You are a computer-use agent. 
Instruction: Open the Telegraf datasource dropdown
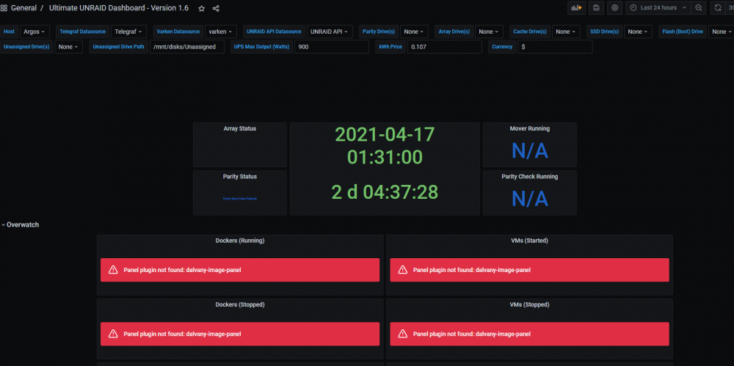128,32
